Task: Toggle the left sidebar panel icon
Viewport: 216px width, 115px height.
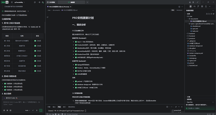Action: click(x=12, y=2)
